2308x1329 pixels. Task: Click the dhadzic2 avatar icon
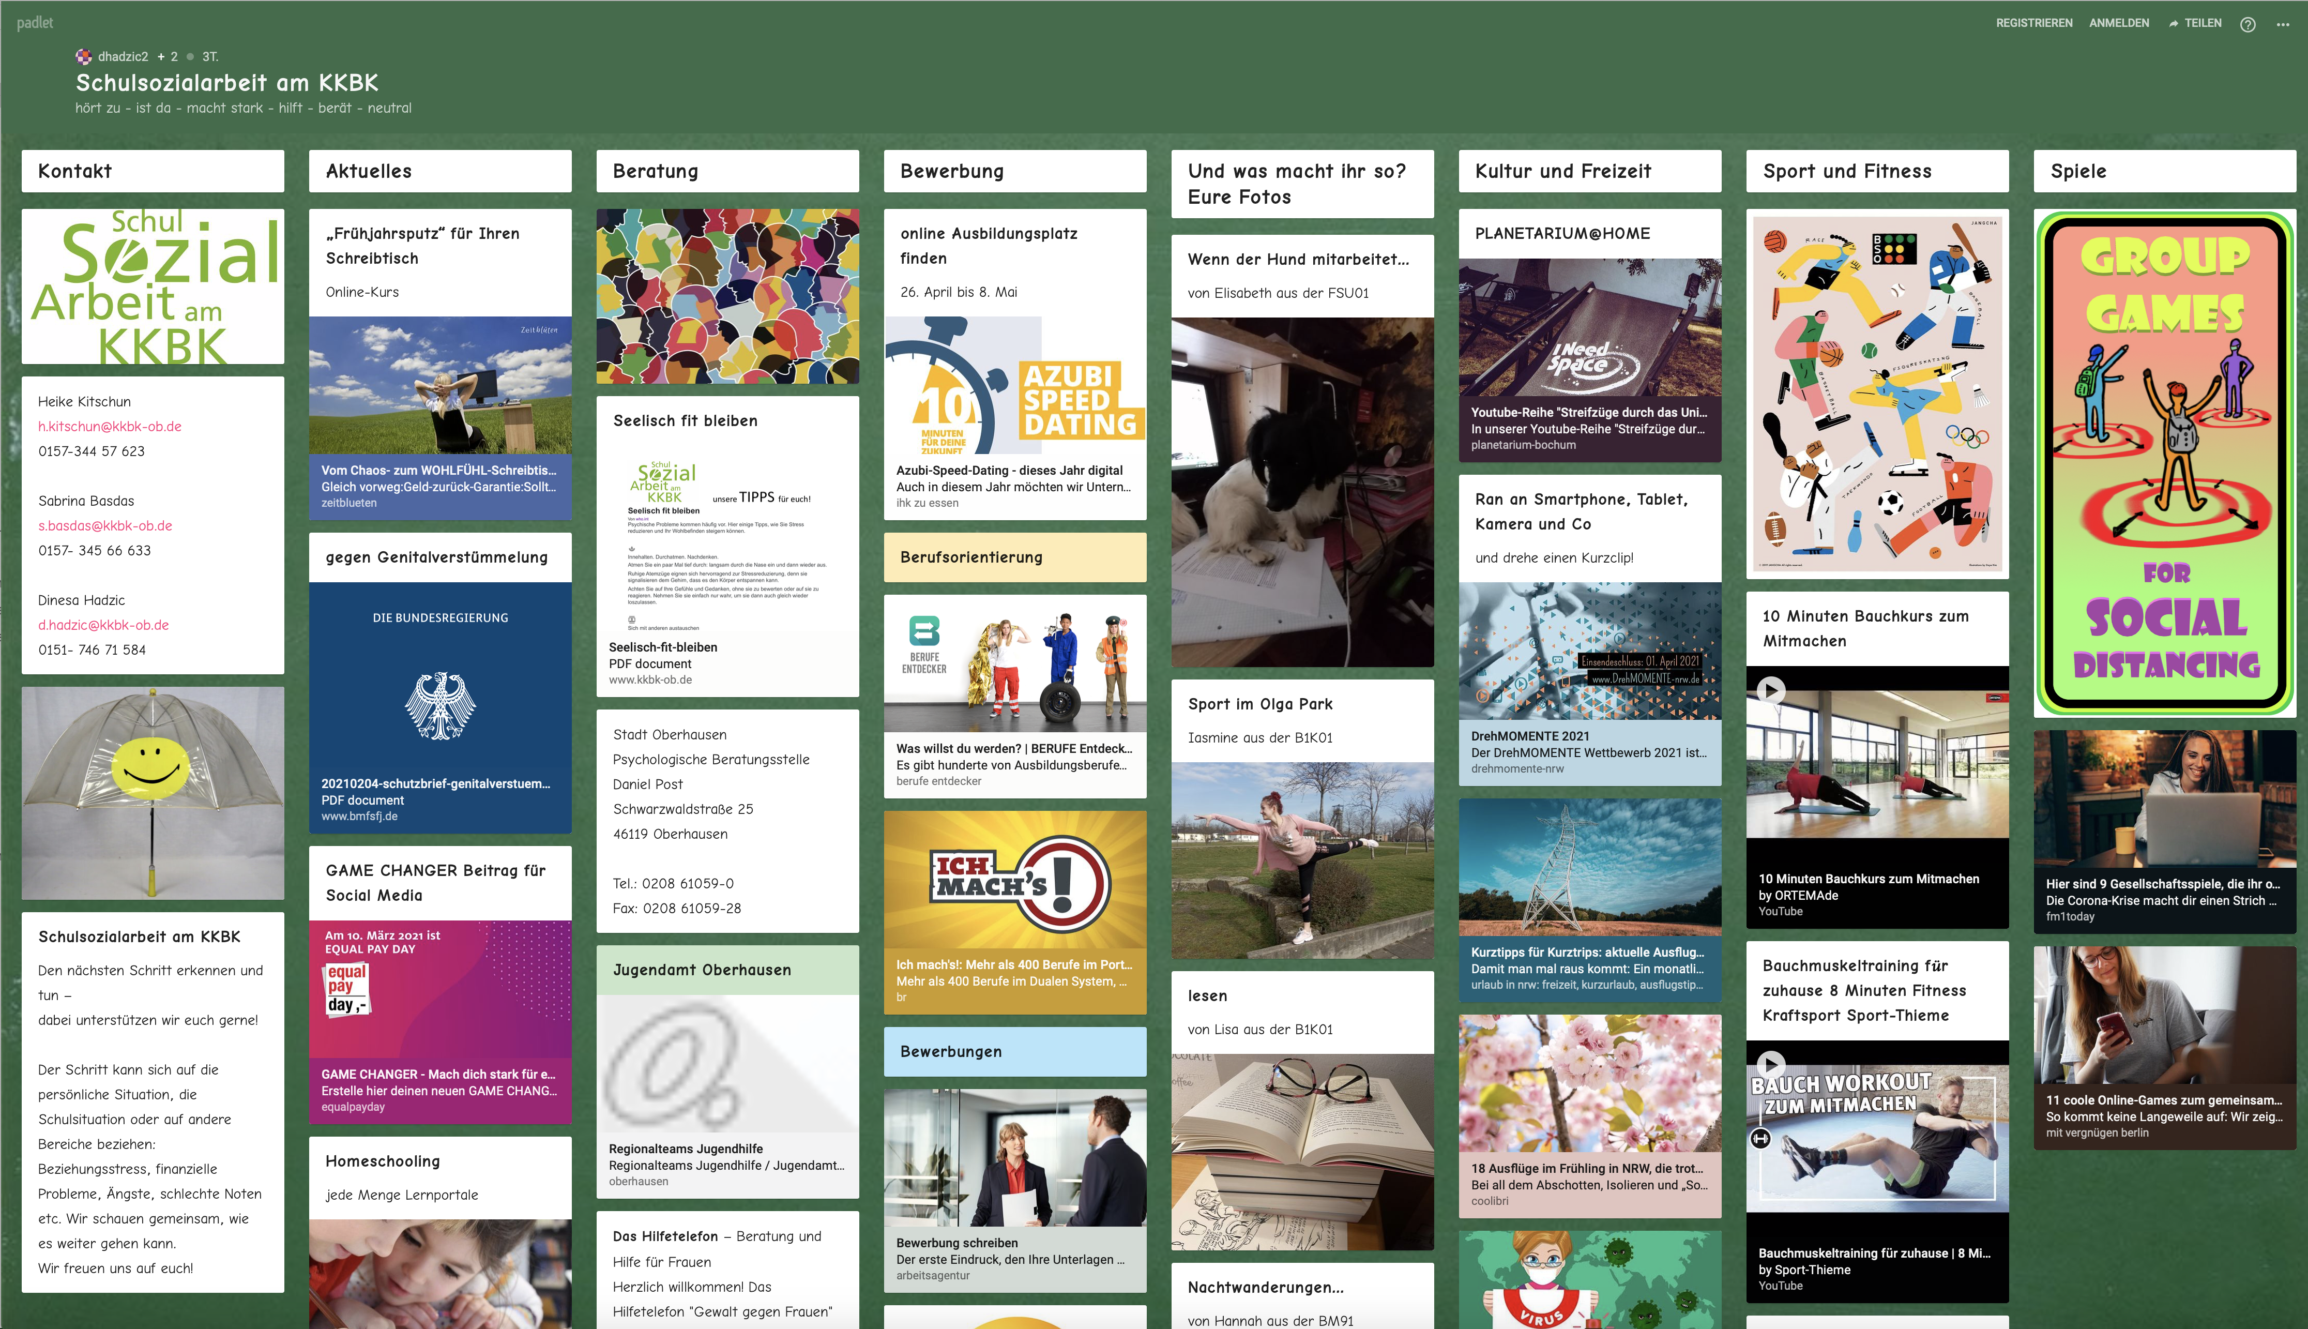point(84,56)
